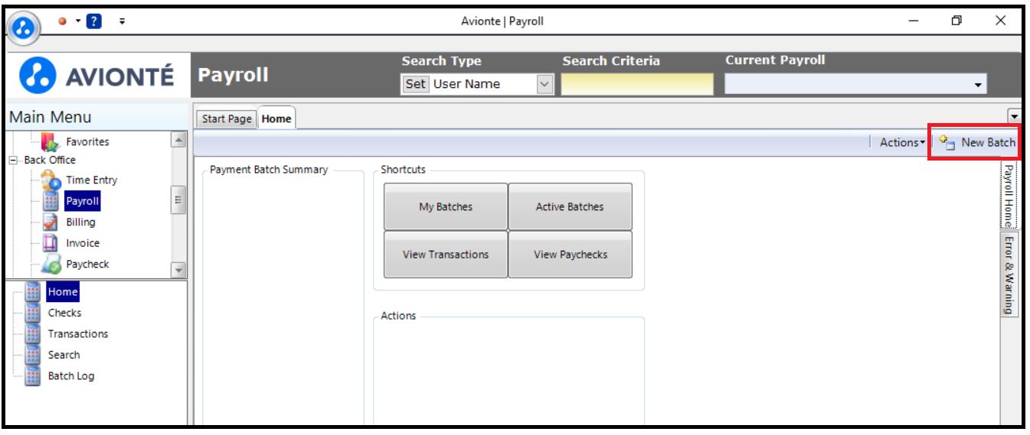Open the Checks calculator icon
This screenshot has height=435, width=1030.
[32, 313]
